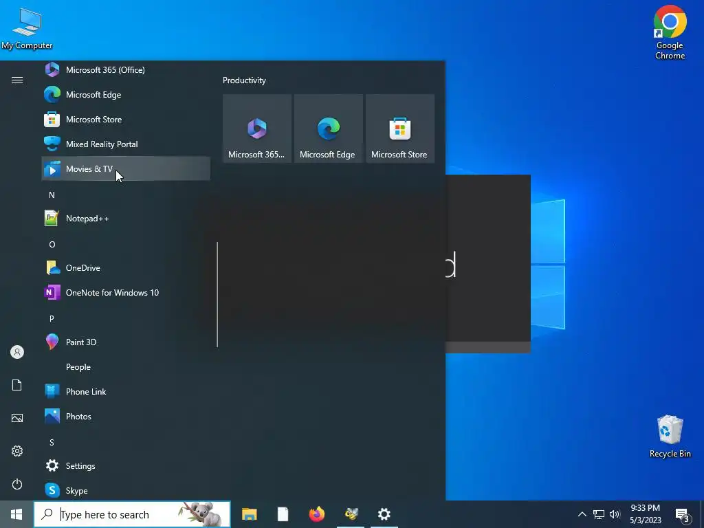
Task: Open the network status tray icon
Action: (599, 514)
